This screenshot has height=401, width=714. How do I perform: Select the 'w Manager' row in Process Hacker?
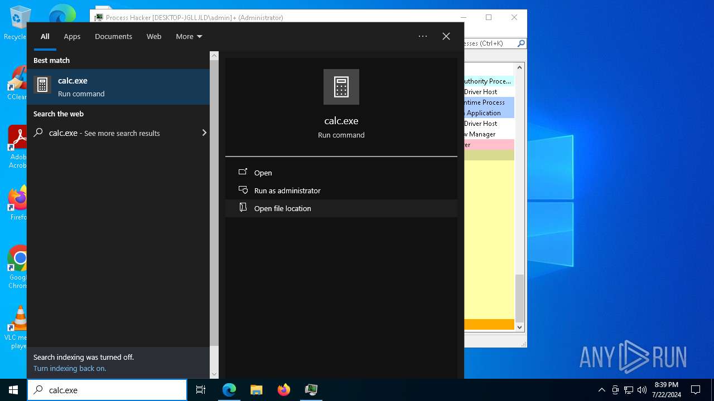click(489, 134)
